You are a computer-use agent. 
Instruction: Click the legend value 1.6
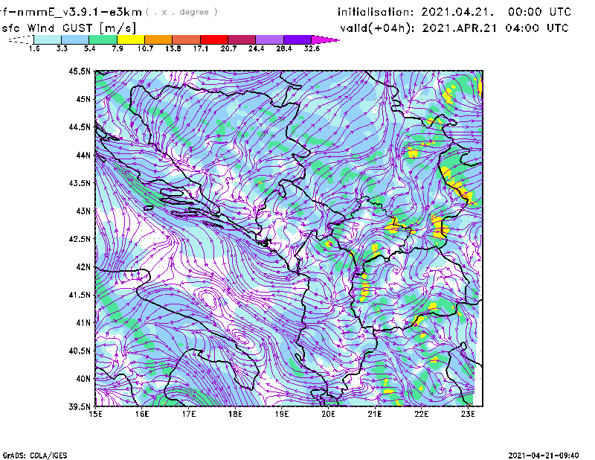34,48
